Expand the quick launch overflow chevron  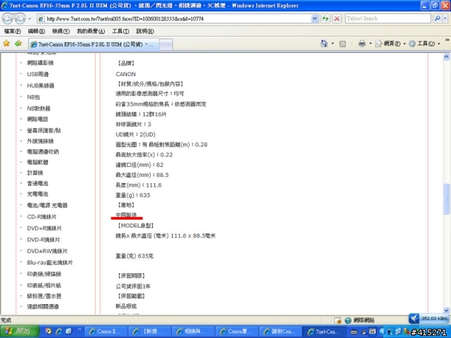click(x=80, y=330)
